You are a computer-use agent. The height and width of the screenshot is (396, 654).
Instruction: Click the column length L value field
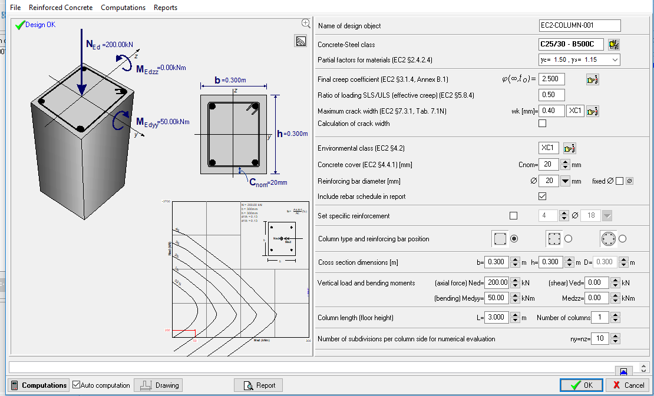click(x=497, y=317)
